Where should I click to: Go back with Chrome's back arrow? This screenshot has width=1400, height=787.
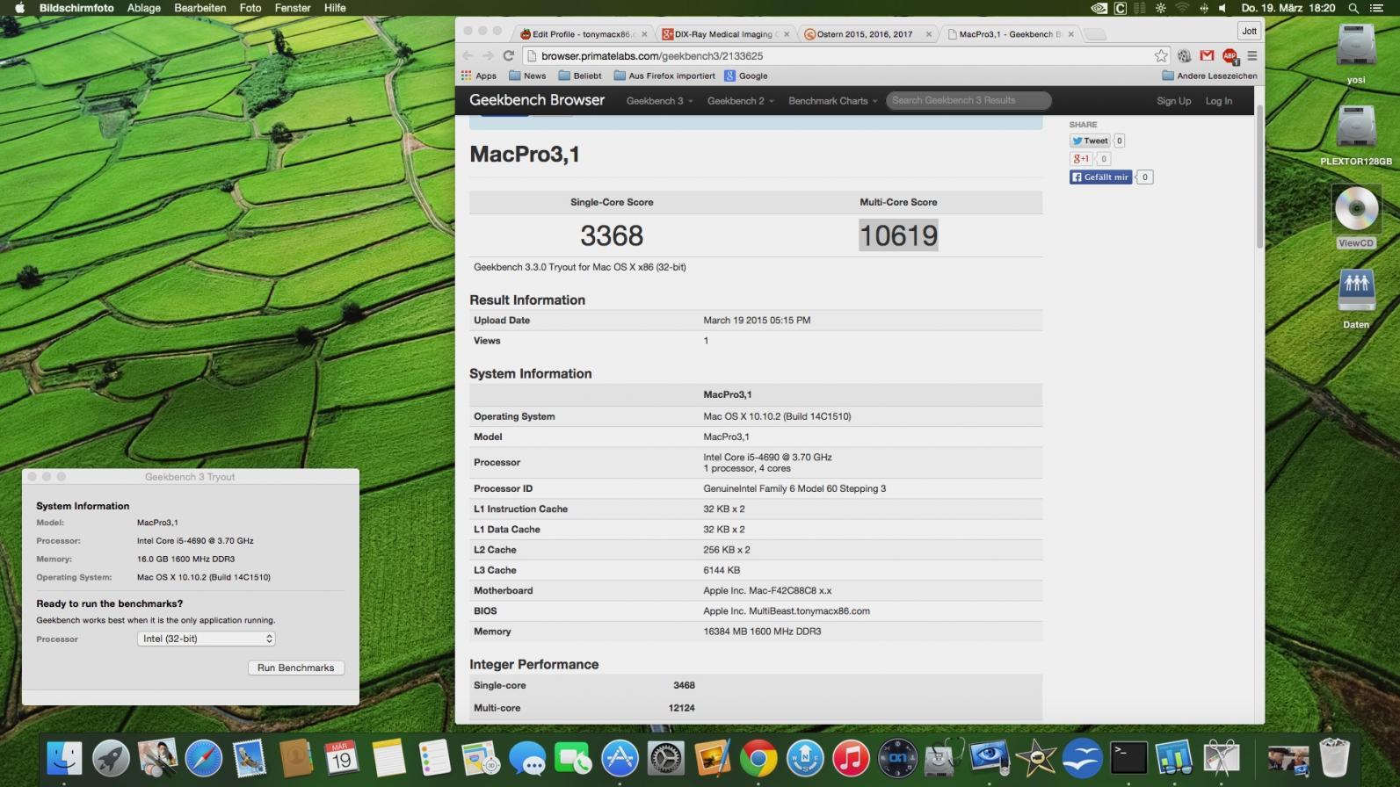coord(468,55)
